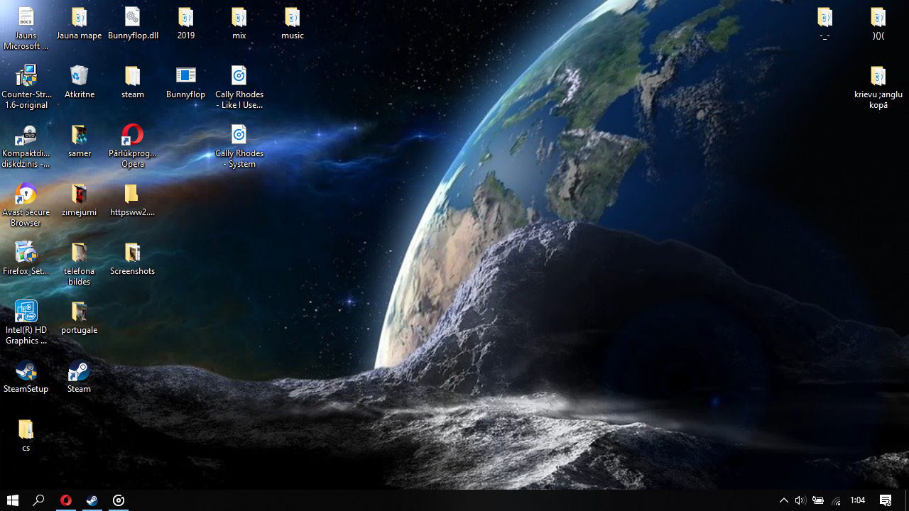Screen dimensions: 909x511
Task: Open the Wi-Fi network tray icon
Action: click(836, 500)
